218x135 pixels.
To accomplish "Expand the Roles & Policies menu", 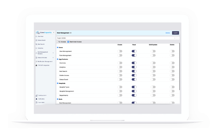I will coord(53,57).
